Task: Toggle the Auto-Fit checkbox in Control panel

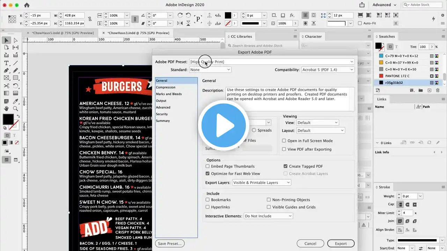Action: click(360, 23)
